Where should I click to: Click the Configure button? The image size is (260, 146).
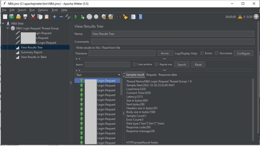tap(243, 53)
